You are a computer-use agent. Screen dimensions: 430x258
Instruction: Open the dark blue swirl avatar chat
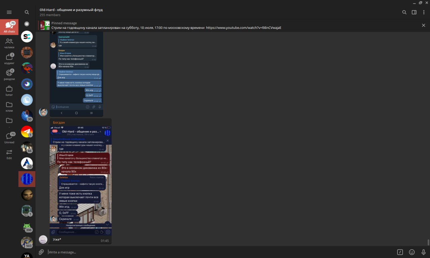27,84
